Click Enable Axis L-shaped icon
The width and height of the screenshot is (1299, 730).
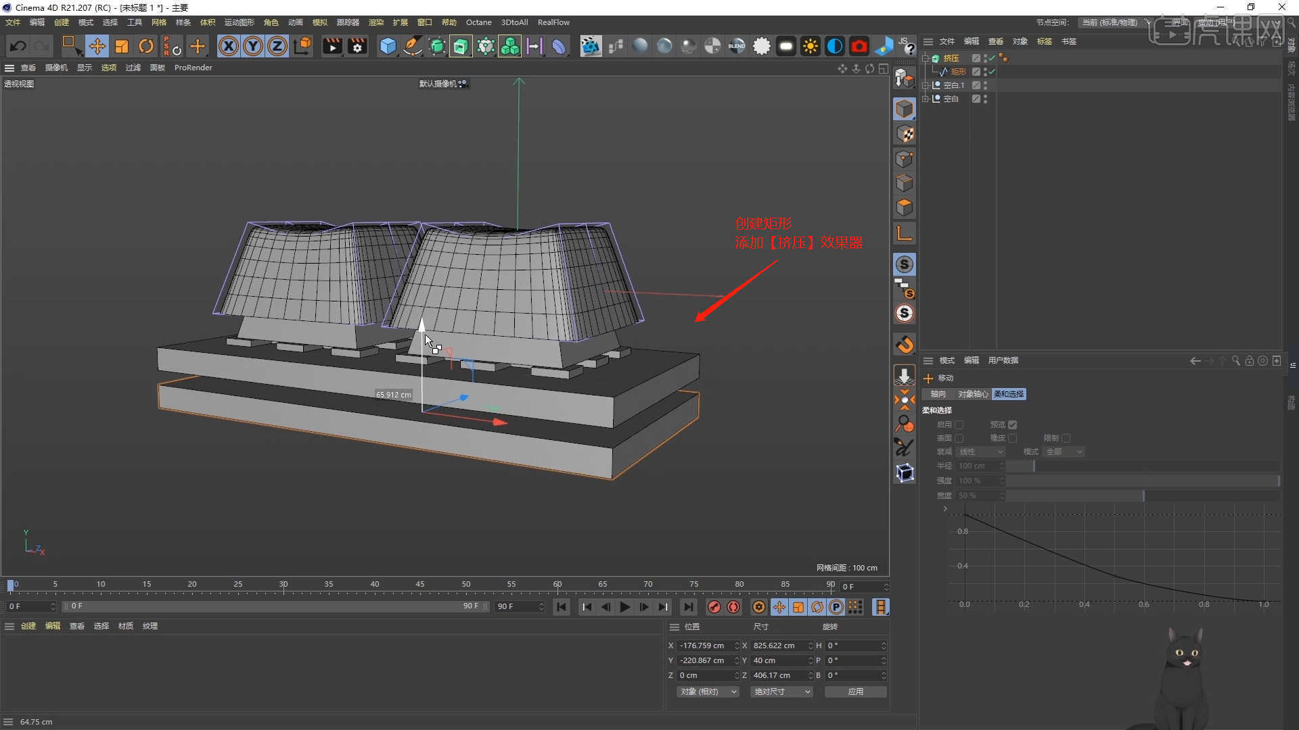click(x=905, y=234)
